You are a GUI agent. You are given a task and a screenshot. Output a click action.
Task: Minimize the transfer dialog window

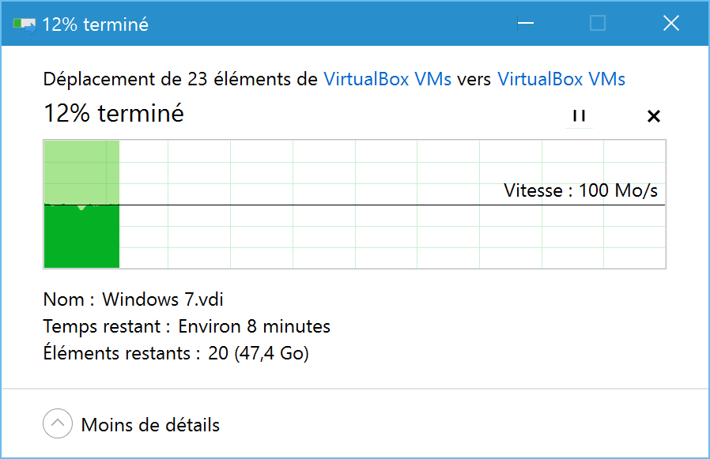tap(526, 23)
